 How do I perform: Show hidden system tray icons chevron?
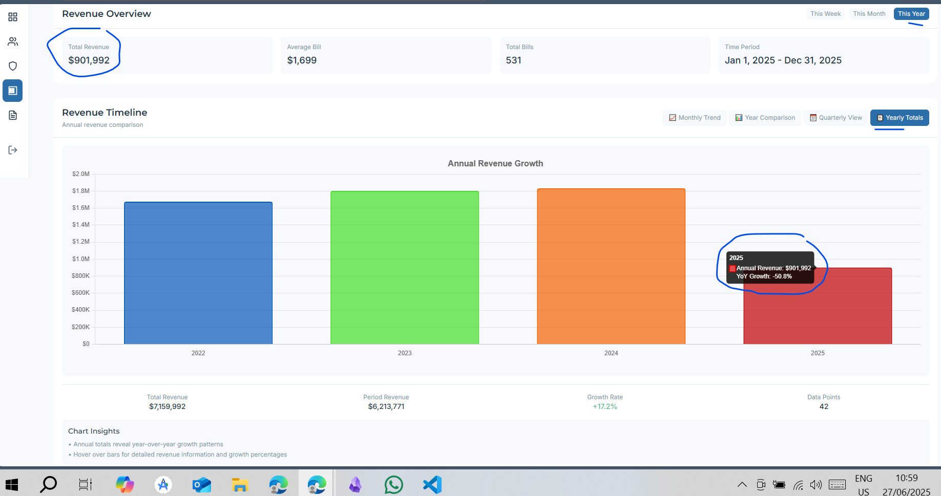(742, 484)
